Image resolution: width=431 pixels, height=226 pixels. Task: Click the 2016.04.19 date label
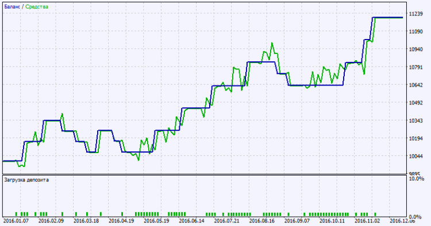[121, 221]
